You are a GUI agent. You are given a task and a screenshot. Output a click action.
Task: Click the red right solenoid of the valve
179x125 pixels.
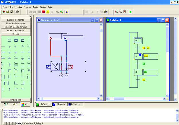pos(71,67)
